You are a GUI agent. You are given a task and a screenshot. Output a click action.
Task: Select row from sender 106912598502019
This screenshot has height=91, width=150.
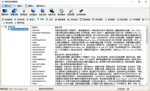coord(88,59)
